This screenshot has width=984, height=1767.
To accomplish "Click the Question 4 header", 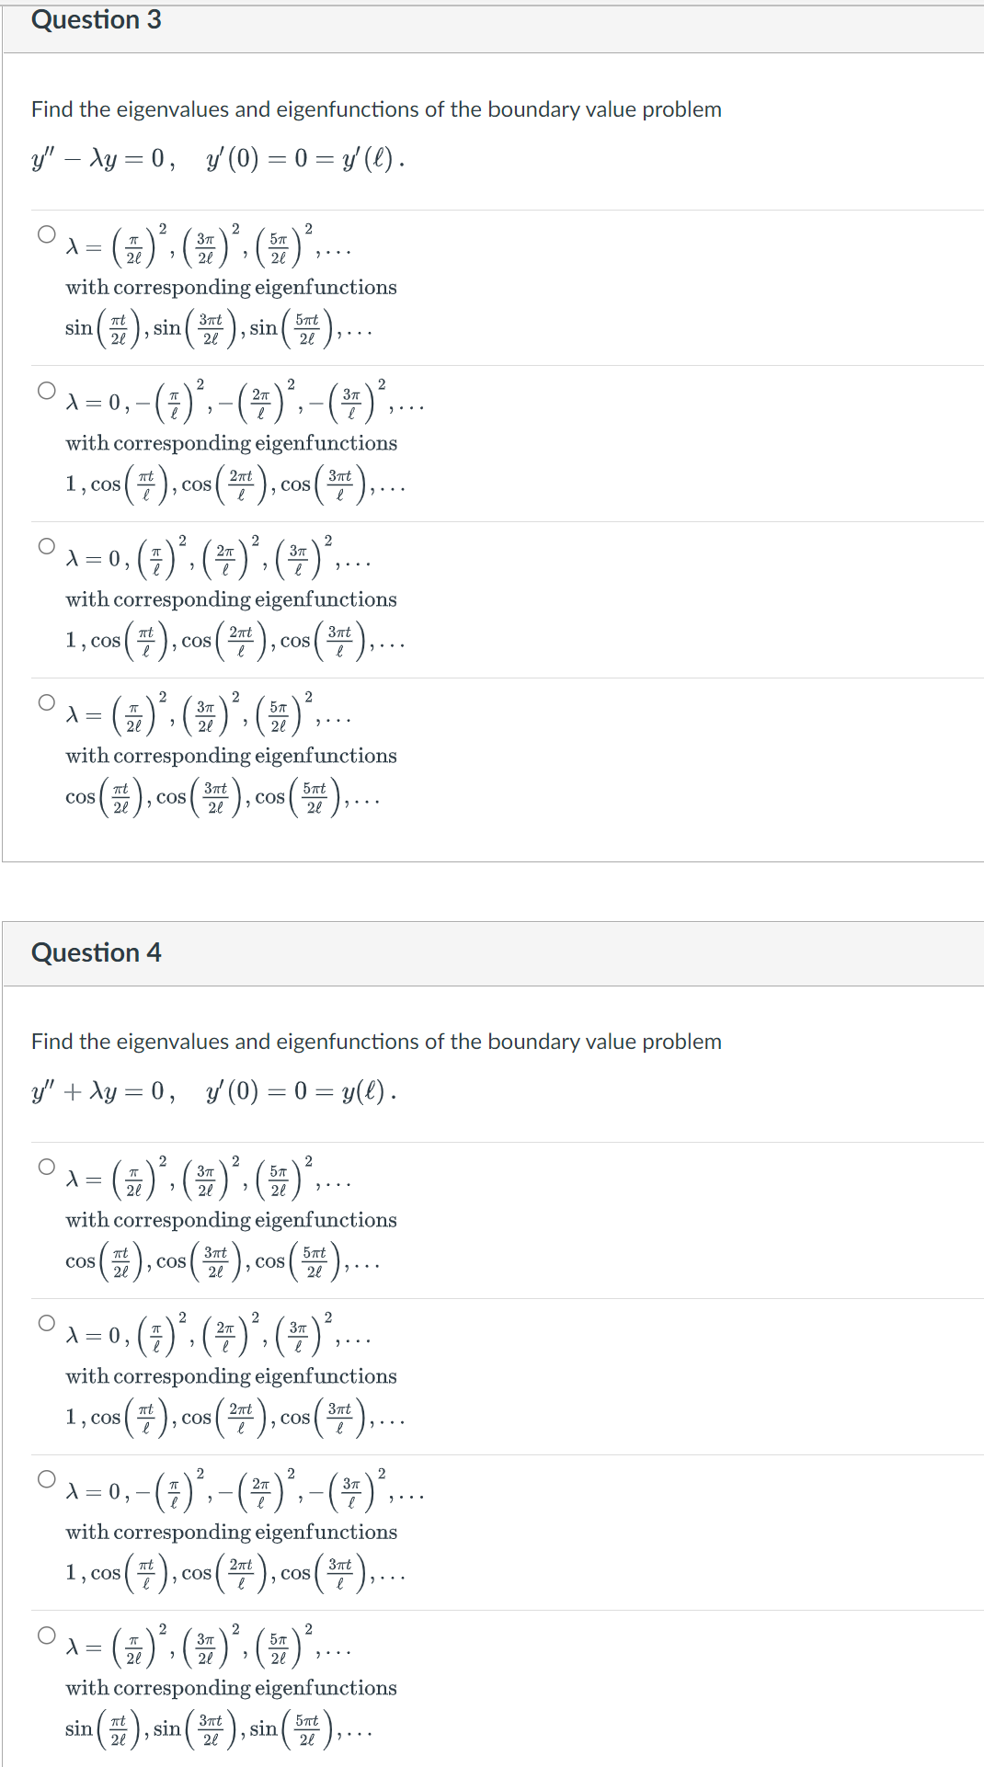I will (x=97, y=952).
